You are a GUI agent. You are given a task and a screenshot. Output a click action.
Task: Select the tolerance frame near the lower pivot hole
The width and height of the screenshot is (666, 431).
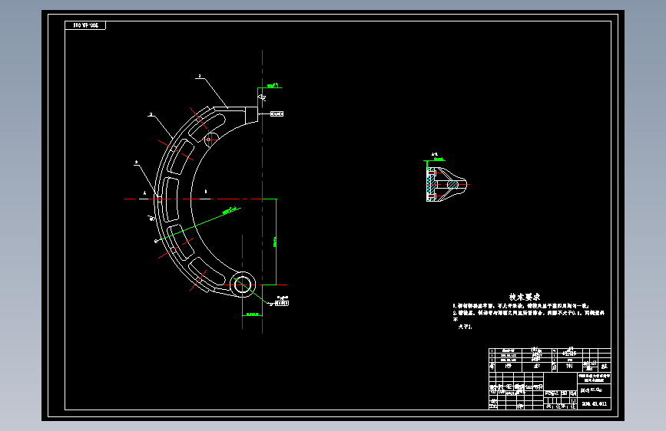(x=282, y=303)
